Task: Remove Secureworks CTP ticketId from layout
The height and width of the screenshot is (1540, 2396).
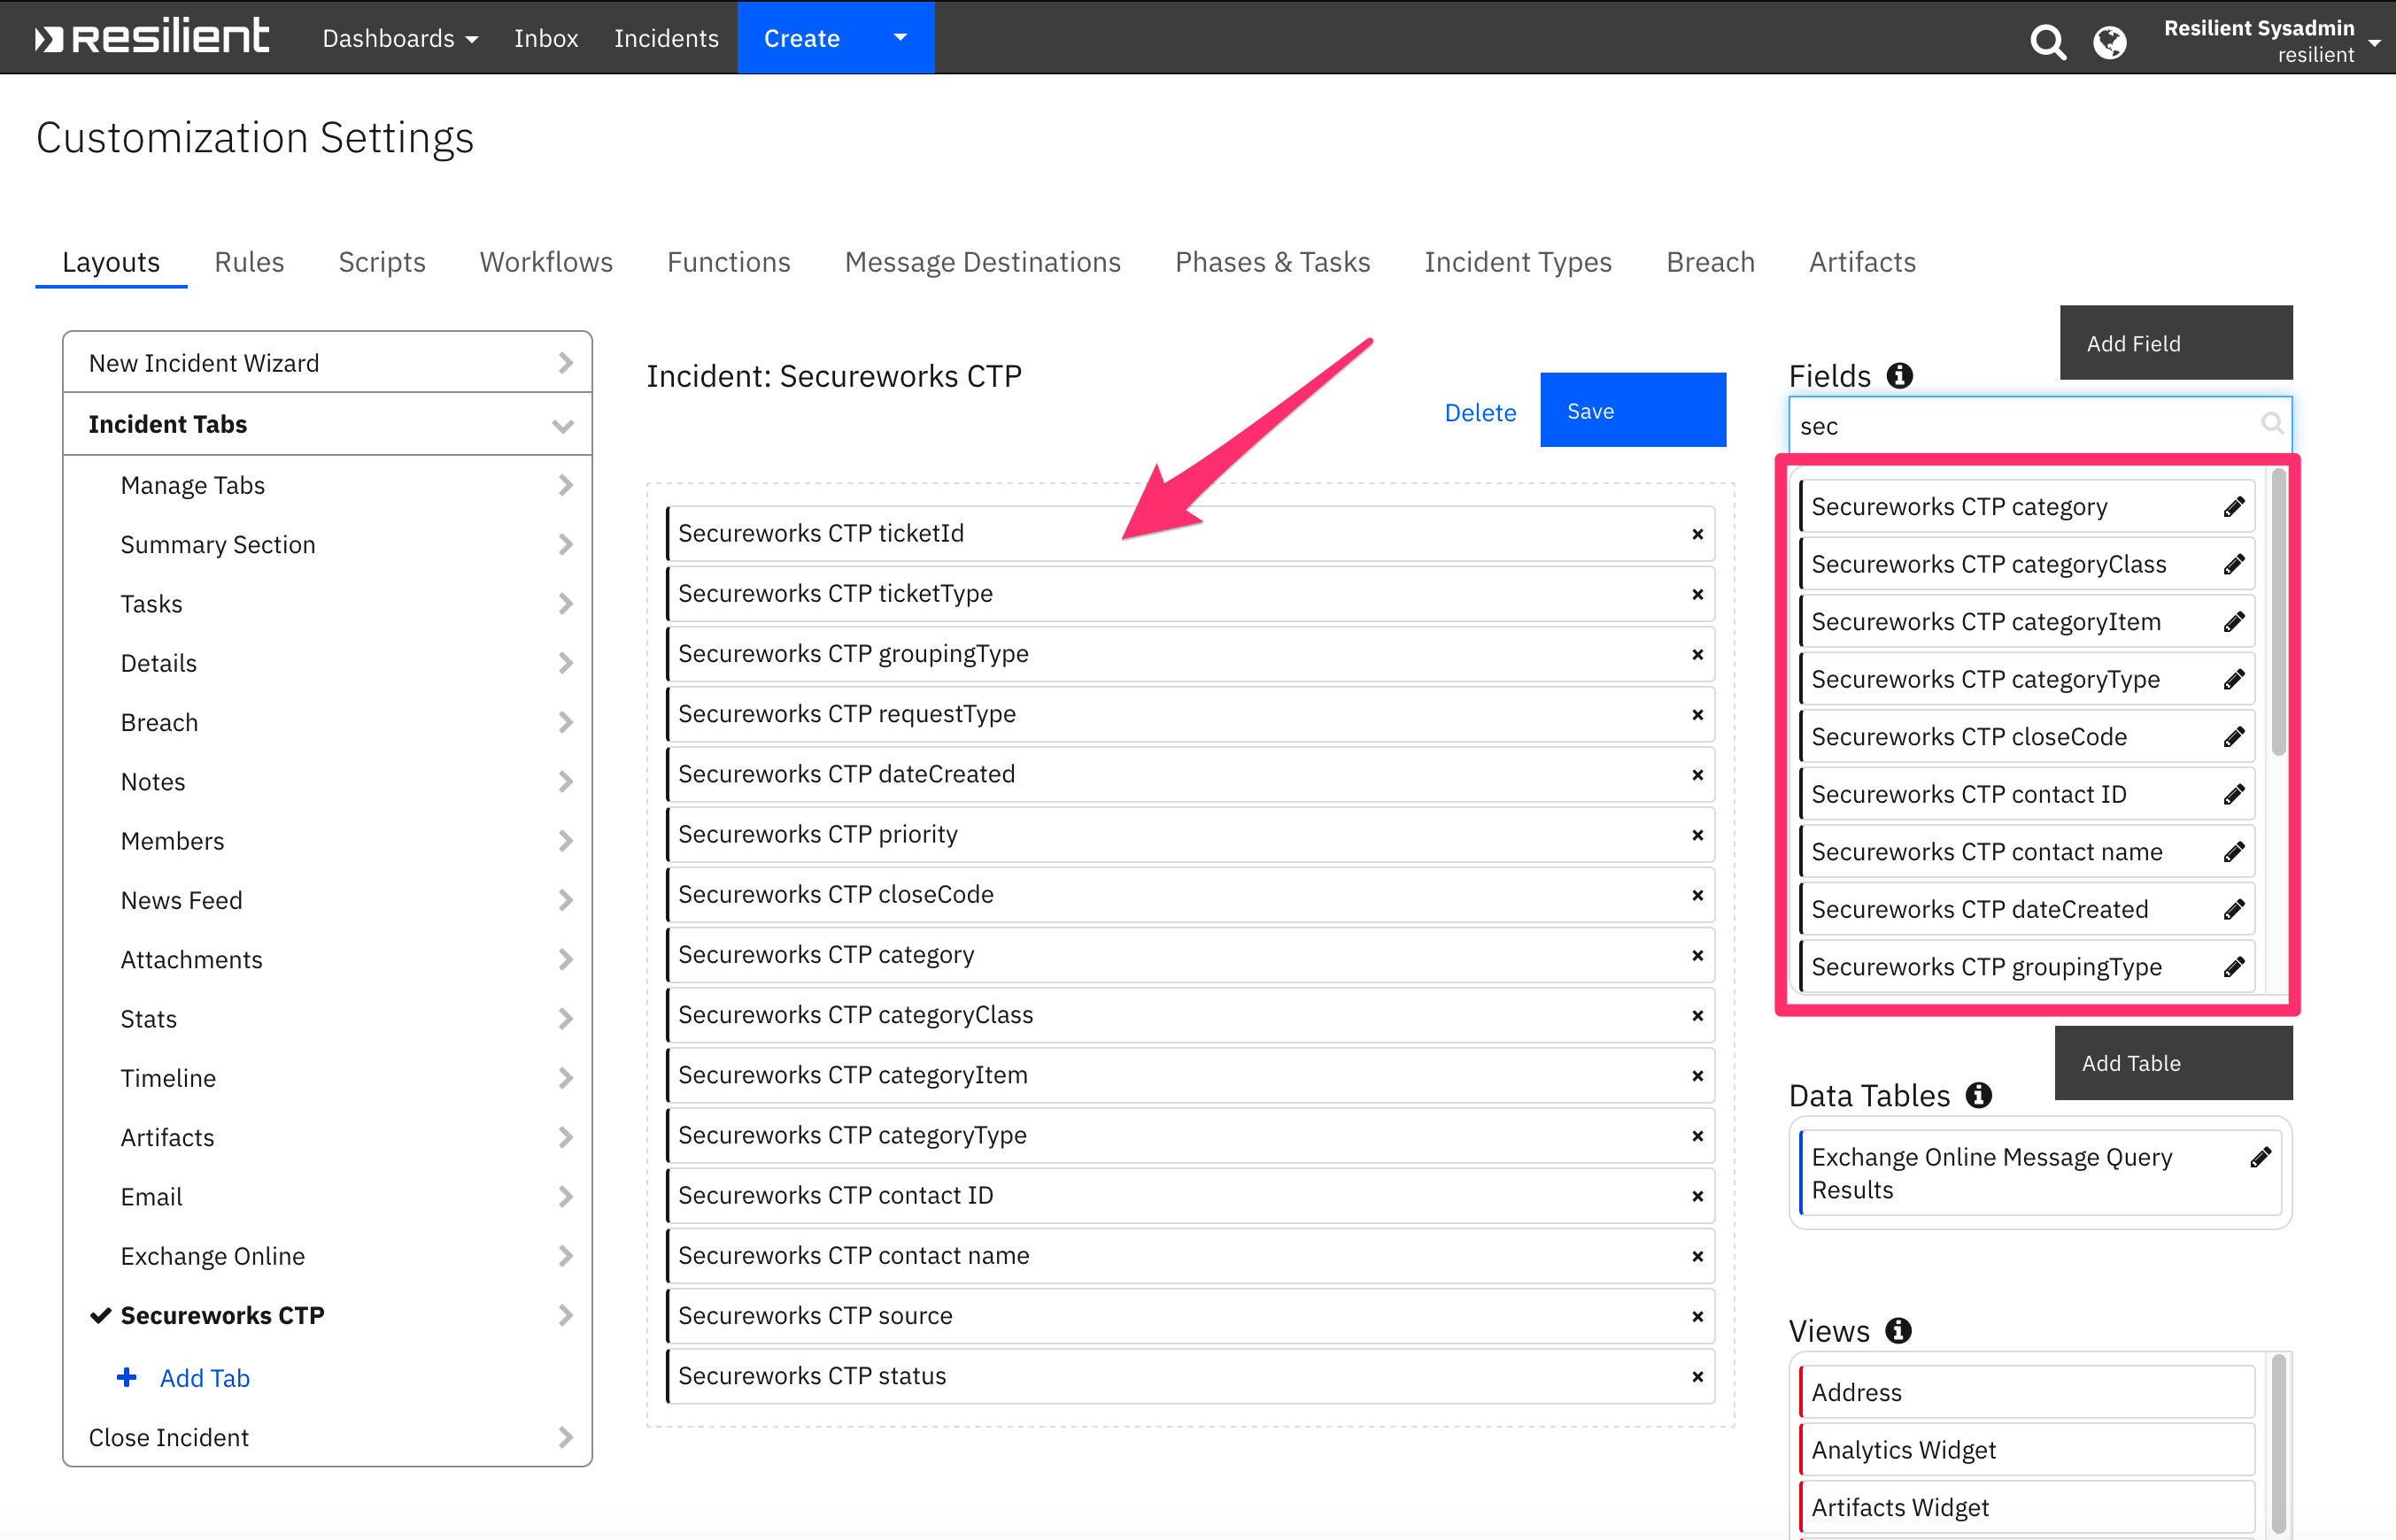Action: [x=1697, y=534]
